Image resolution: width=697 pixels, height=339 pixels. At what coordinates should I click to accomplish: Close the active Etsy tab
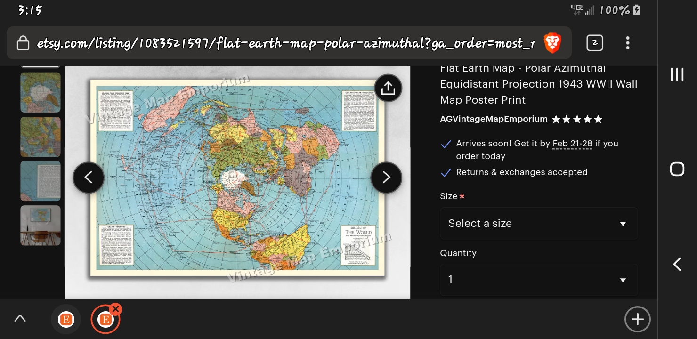[x=115, y=309]
